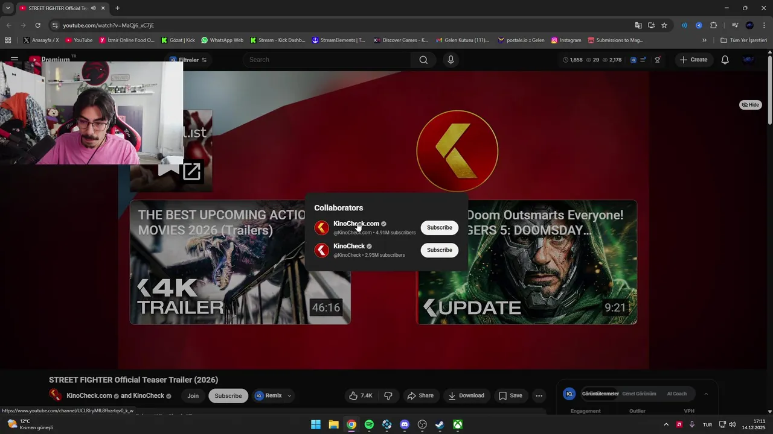Open a new tab

click(117, 8)
